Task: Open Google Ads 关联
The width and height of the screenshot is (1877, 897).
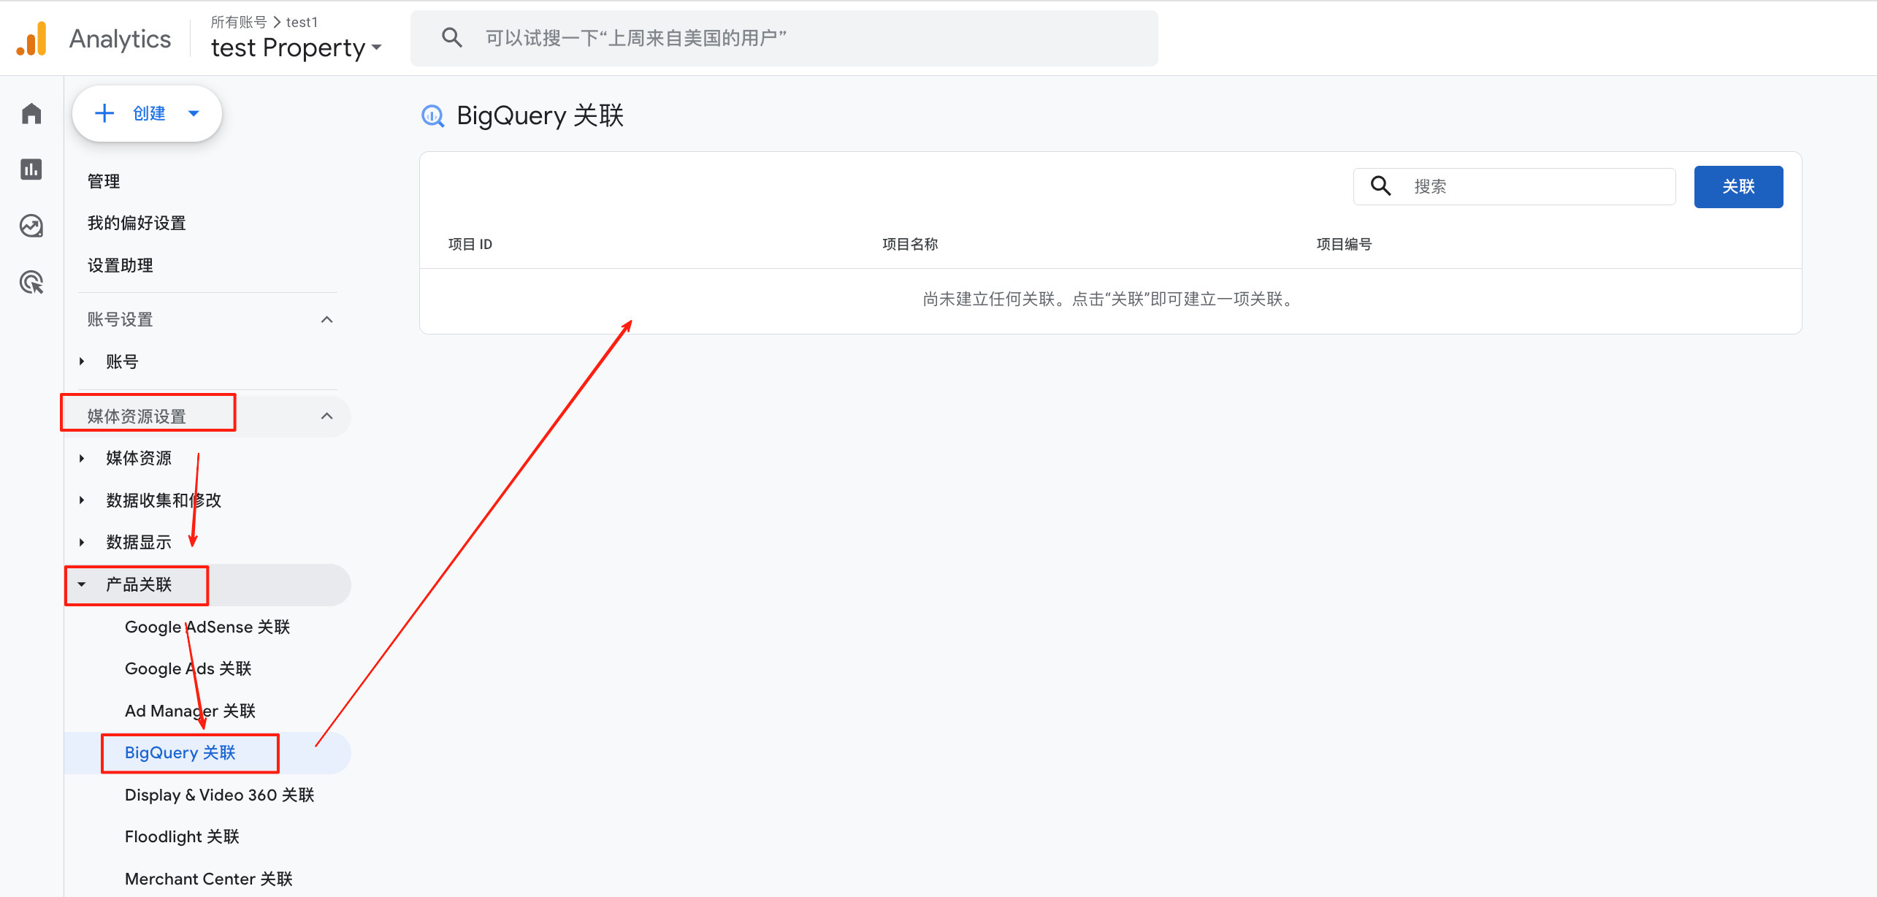Action: coord(187,668)
